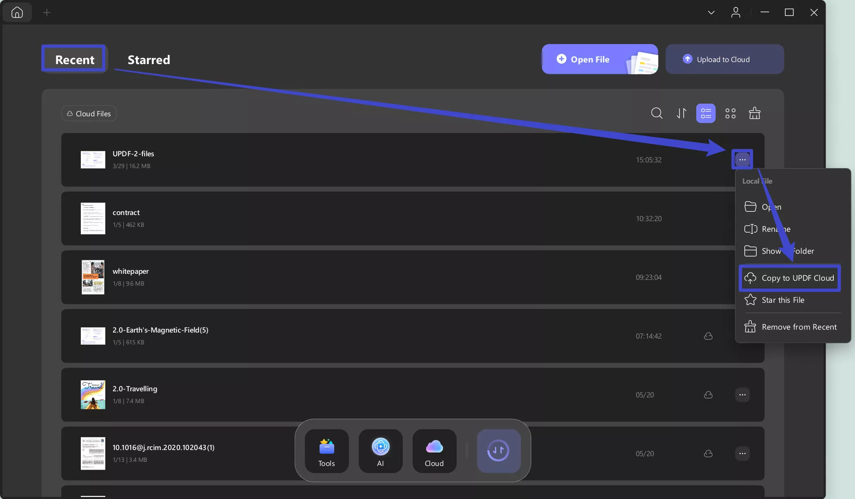Image resolution: width=855 pixels, height=499 pixels.
Task: Switch to the Starred tab
Action: pyautogui.click(x=149, y=60)
